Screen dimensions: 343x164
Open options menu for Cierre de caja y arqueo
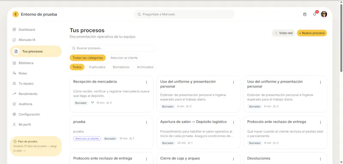pos(233,159)
